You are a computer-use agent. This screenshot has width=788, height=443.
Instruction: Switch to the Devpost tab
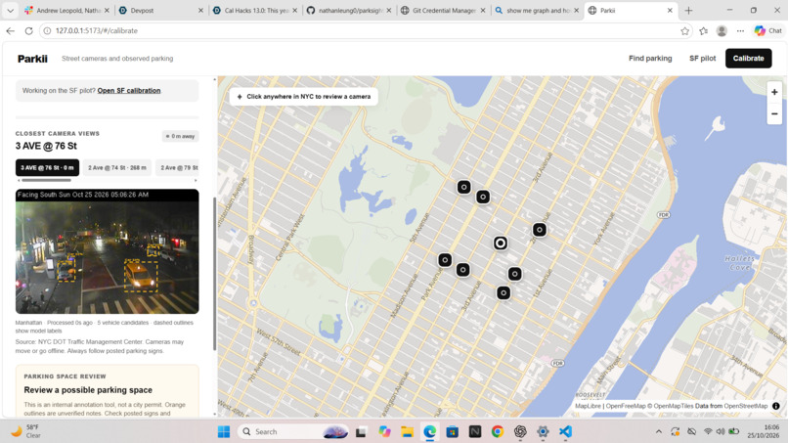160,10
